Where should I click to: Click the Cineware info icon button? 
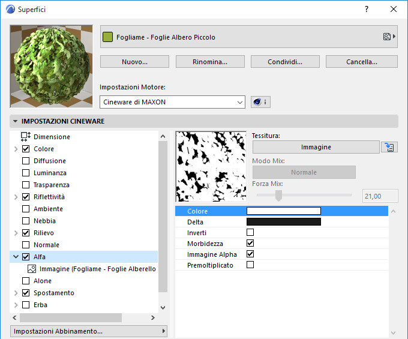point(259,102)
